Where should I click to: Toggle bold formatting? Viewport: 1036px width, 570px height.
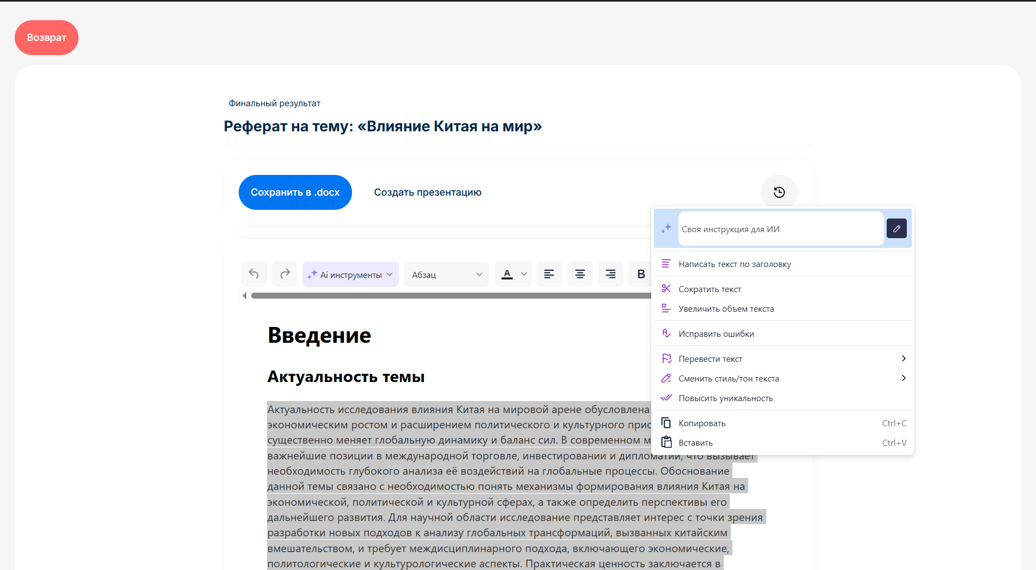[x=641, y=274]
